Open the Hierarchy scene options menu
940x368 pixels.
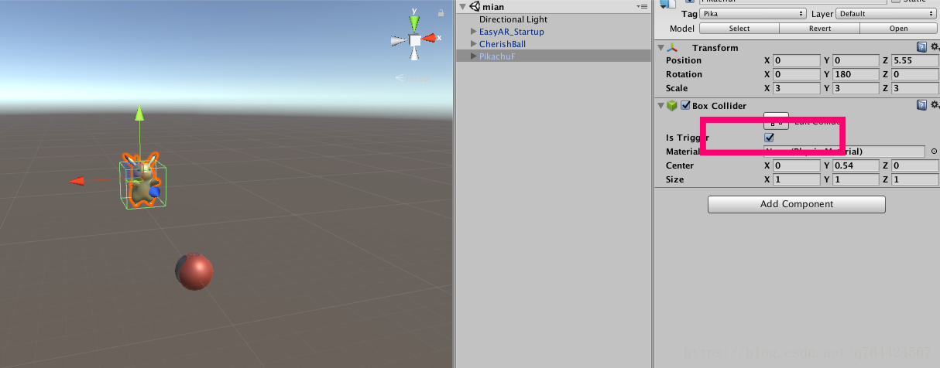pos(642,6)
